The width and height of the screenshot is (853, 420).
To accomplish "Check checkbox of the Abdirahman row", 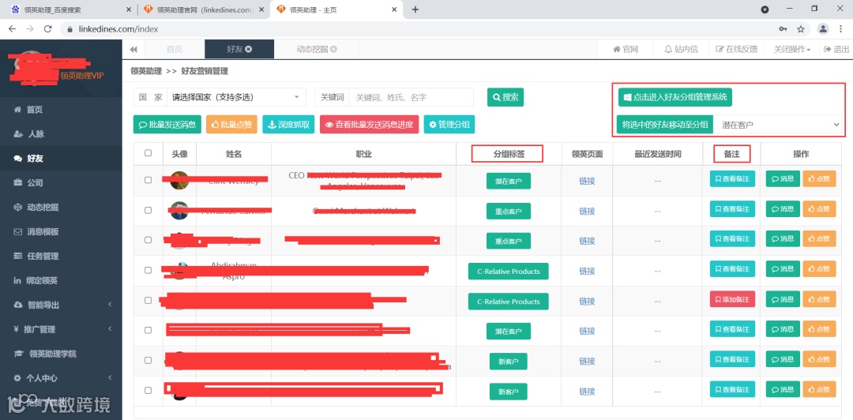I will click(x=148, y=270).
